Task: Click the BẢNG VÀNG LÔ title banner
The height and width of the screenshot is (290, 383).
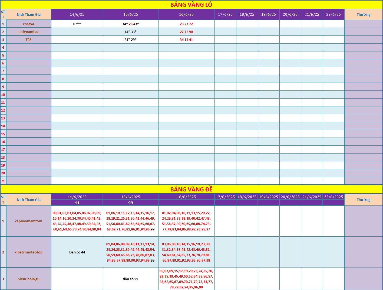Action: click(x=191, y=5)
